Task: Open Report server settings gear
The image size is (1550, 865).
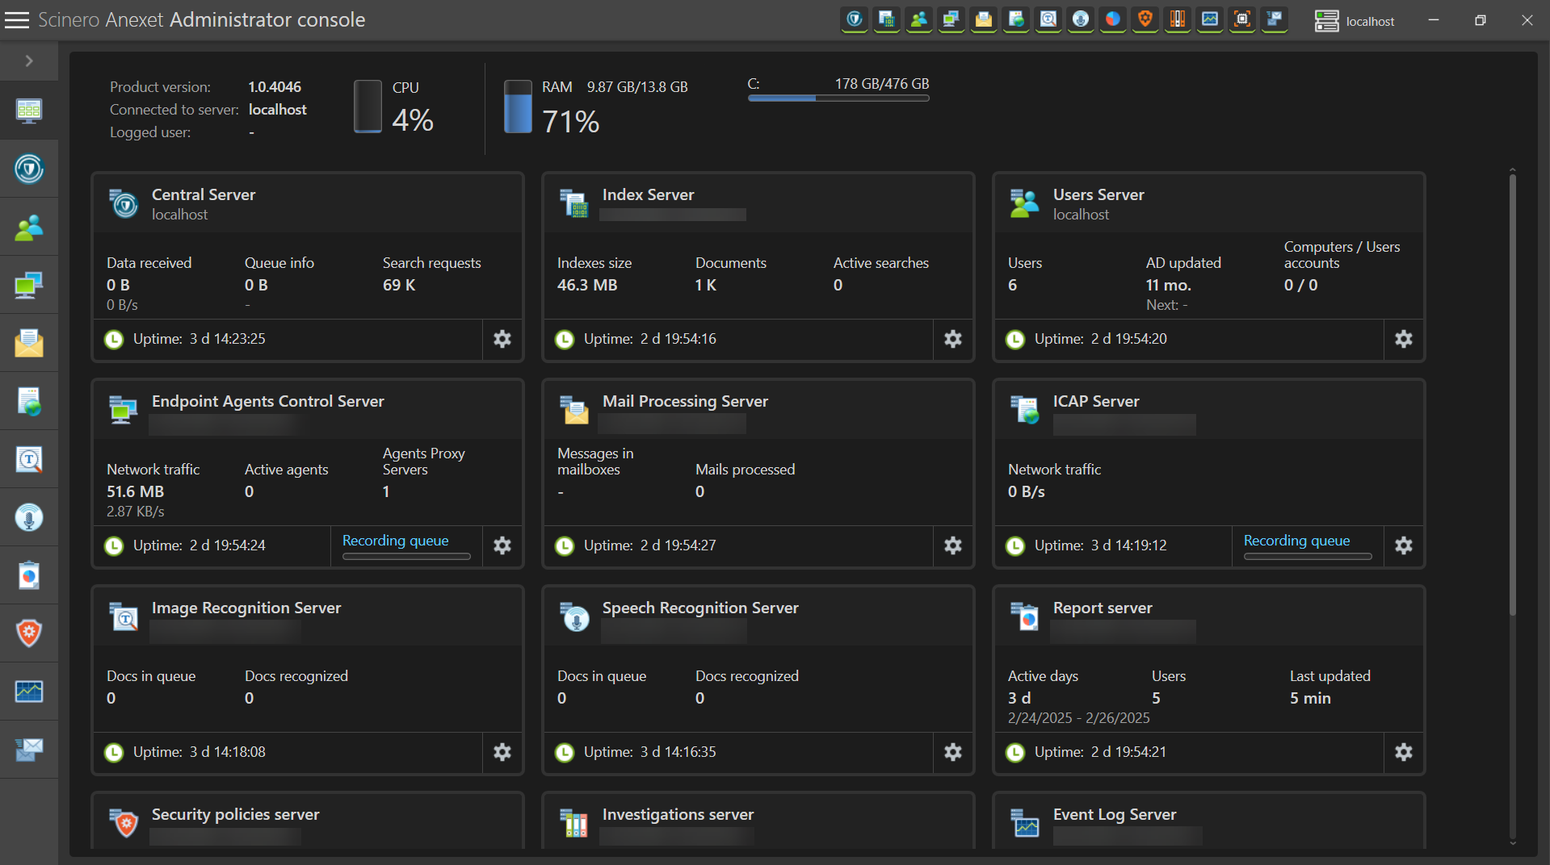Action: tap(1404, 752)
